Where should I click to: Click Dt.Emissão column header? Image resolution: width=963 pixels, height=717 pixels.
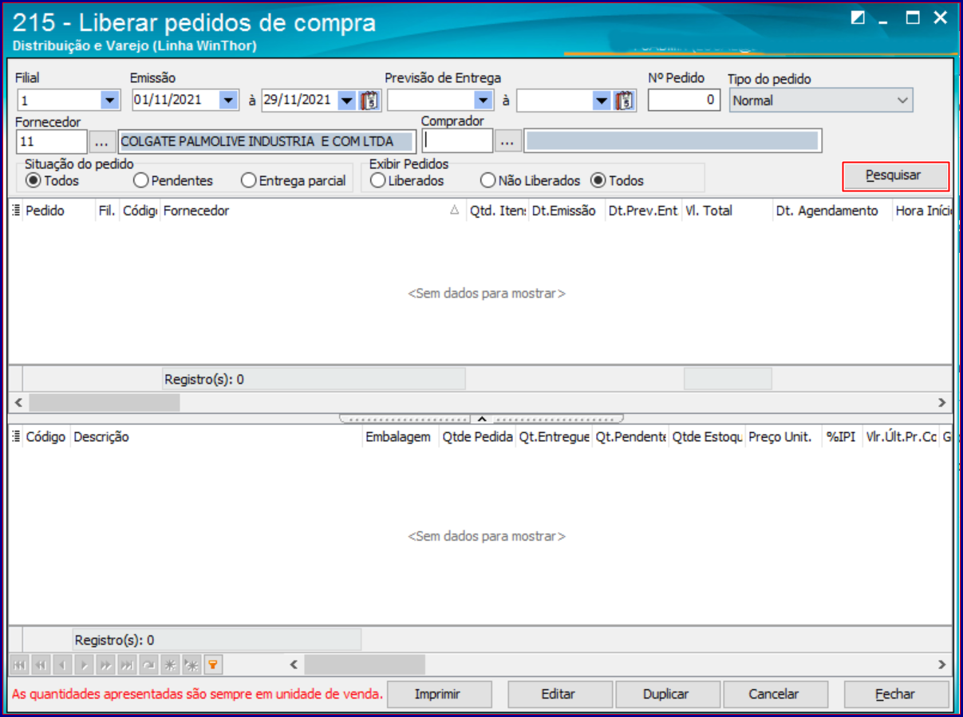[x=566, y=211]
